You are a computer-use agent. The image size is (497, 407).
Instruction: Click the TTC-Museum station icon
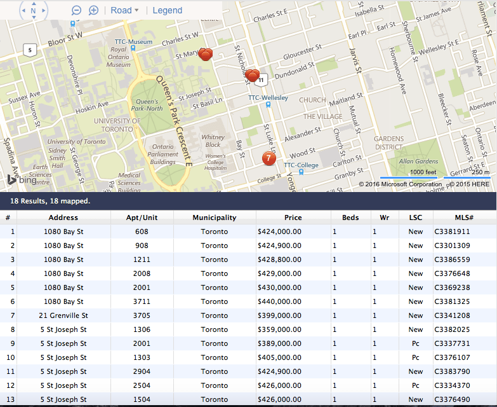(x=133, y=48)
